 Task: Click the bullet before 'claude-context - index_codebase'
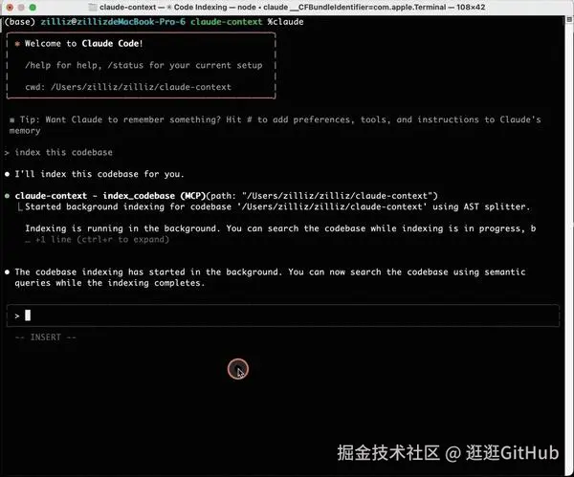pyautogui.click(x=7, y=196)
